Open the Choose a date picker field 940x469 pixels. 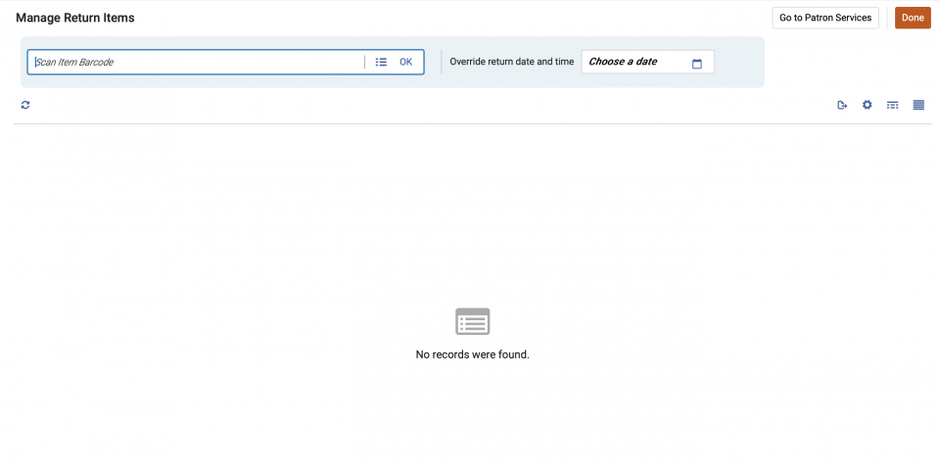pos(636,62)
